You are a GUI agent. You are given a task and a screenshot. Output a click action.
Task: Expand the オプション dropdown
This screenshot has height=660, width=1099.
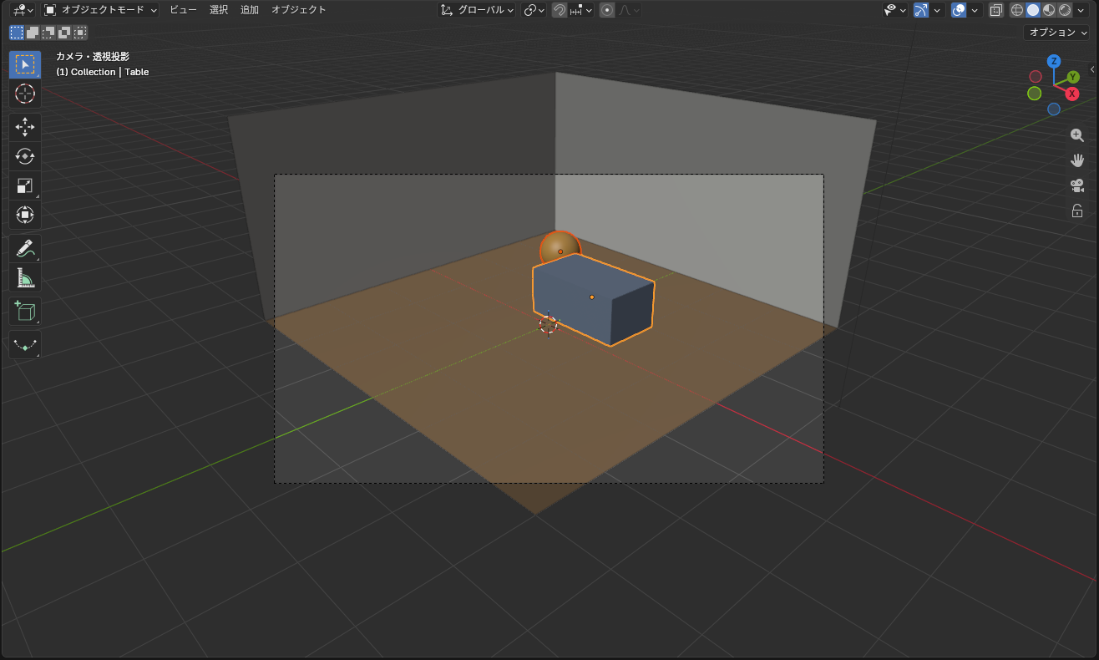point(1057,33)
